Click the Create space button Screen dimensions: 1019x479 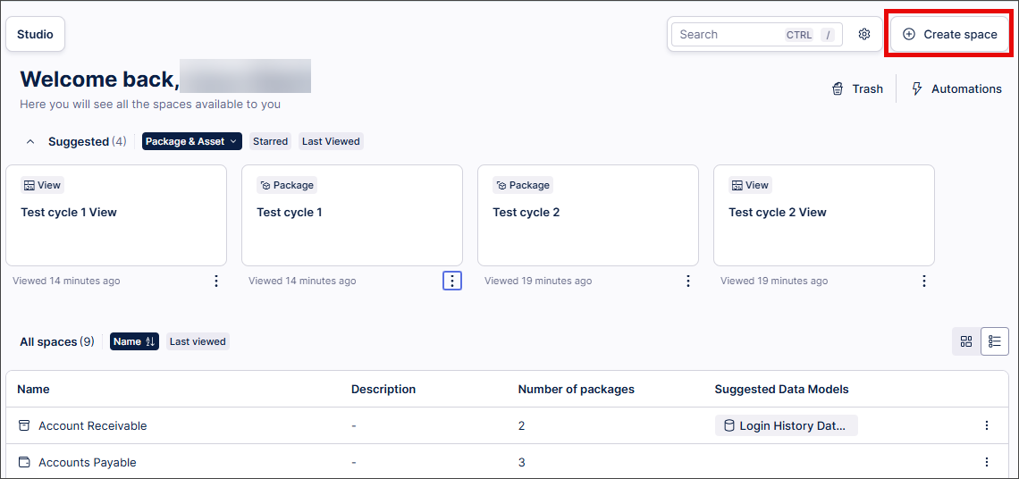[x=949, y=35]
